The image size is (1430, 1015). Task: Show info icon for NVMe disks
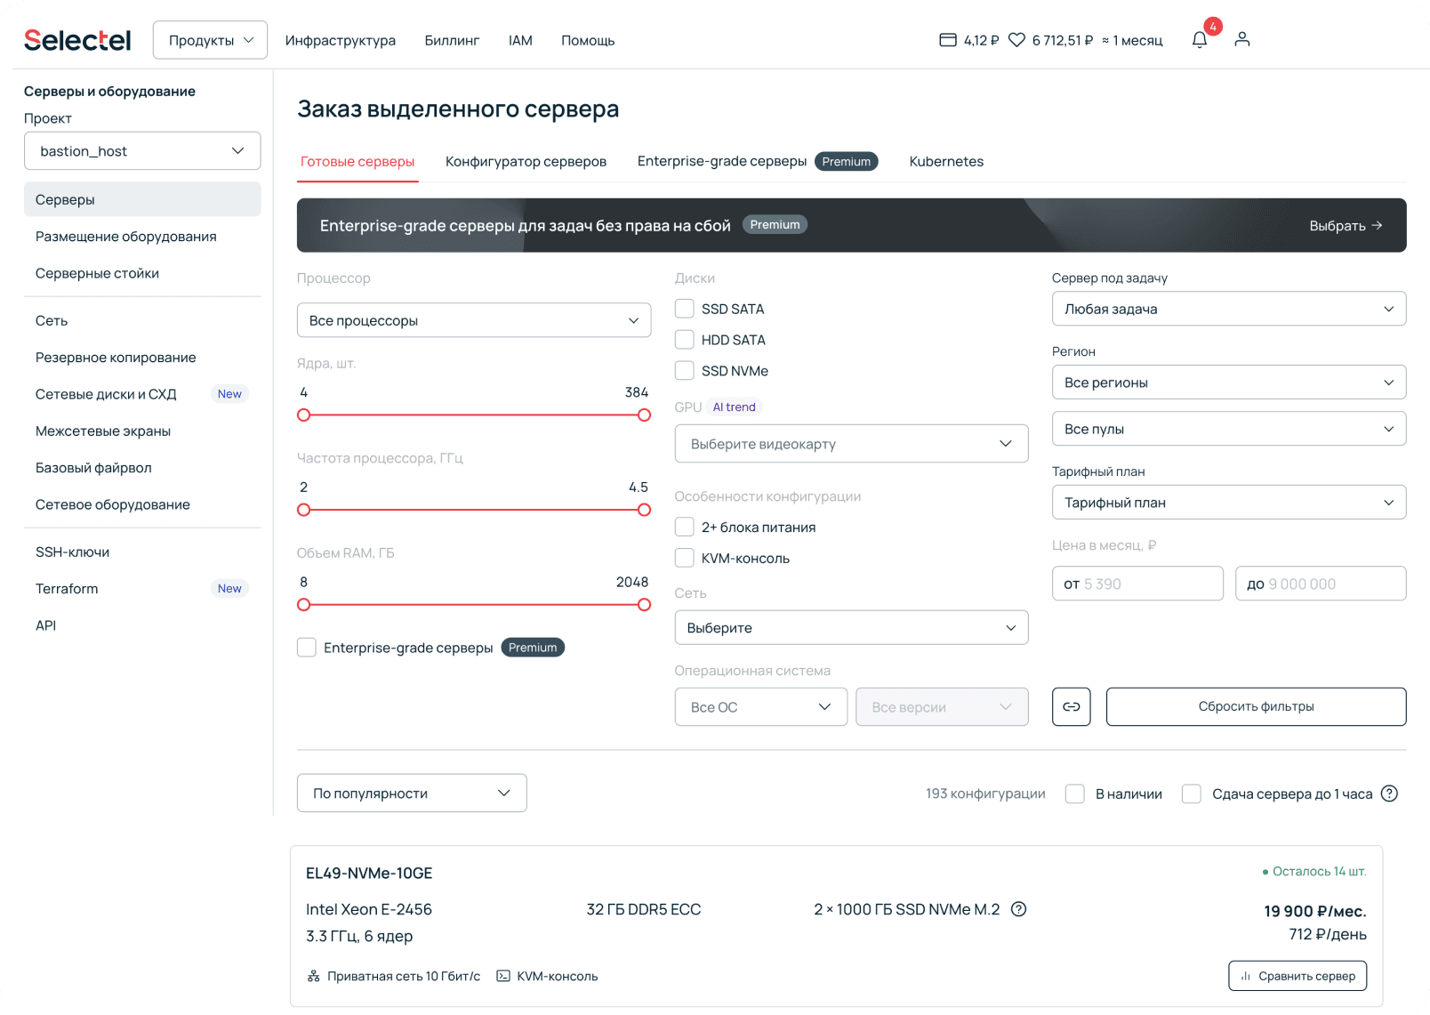pyautogui.click(x=1019, y=909)
